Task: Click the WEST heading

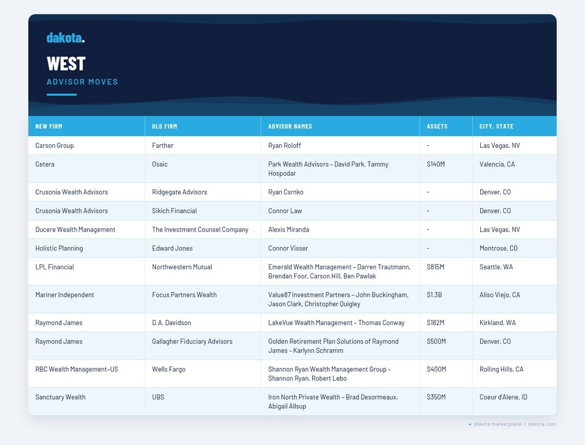Action: (x=66, y=63)
